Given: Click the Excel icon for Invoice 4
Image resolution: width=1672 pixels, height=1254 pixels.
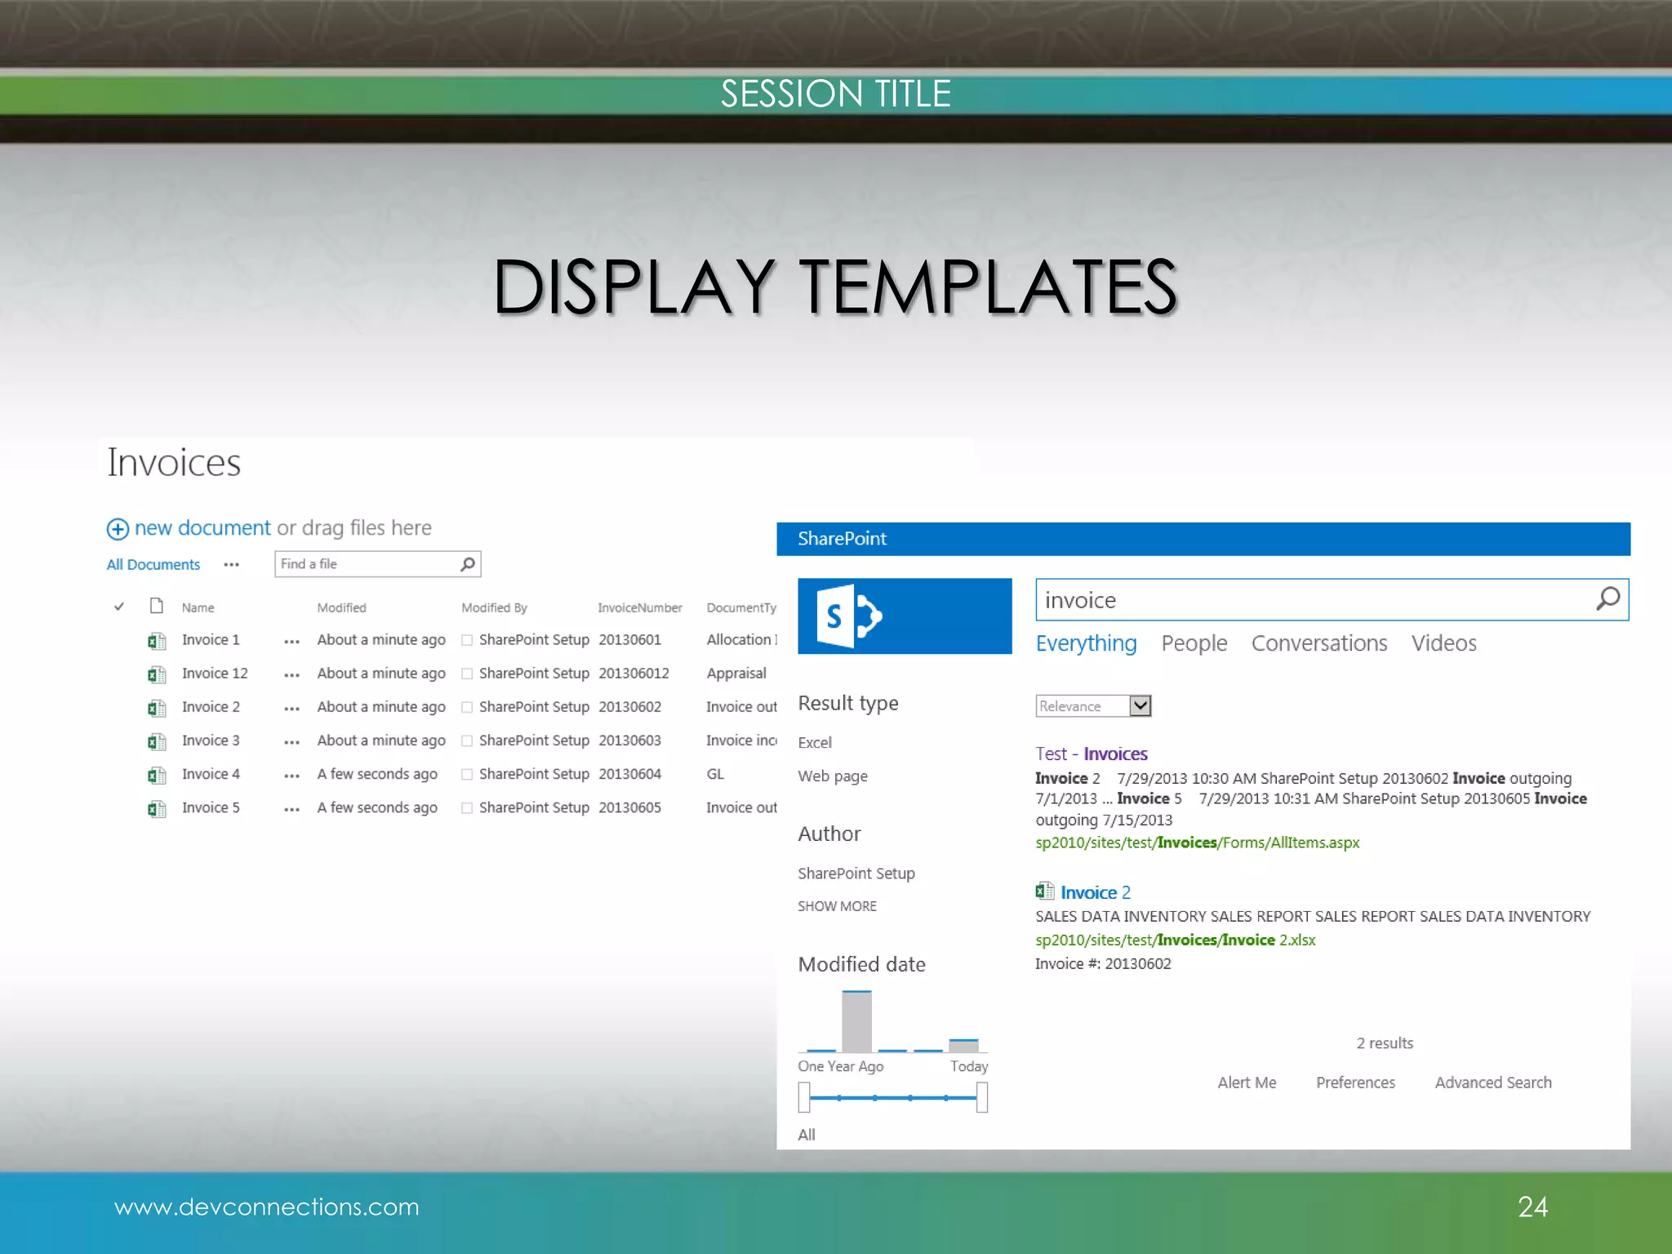Looking at the screenshot, I should click(x=157, y=775).
